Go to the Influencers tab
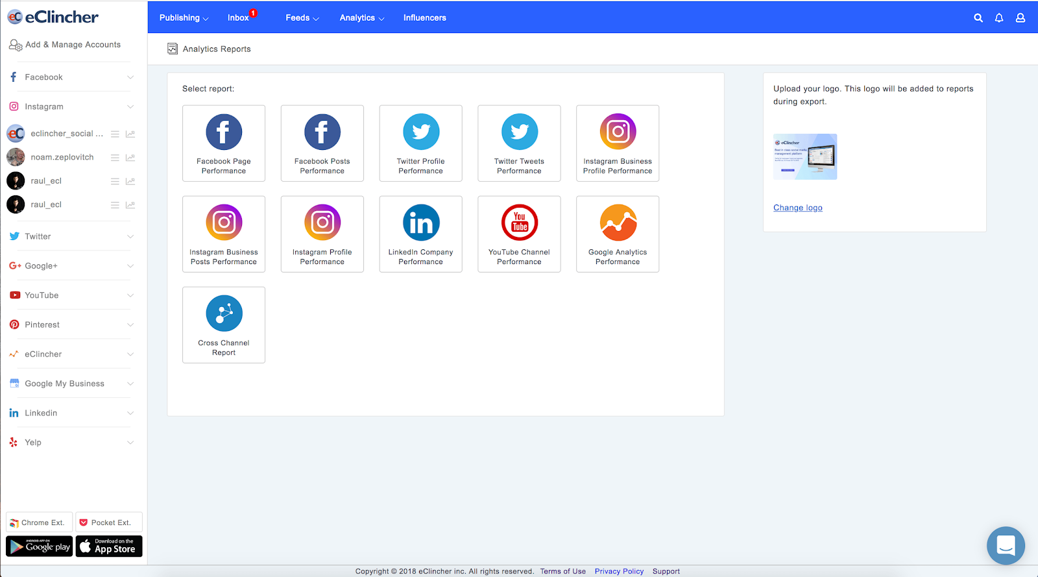1038x577 pixels. coord(425,18)
